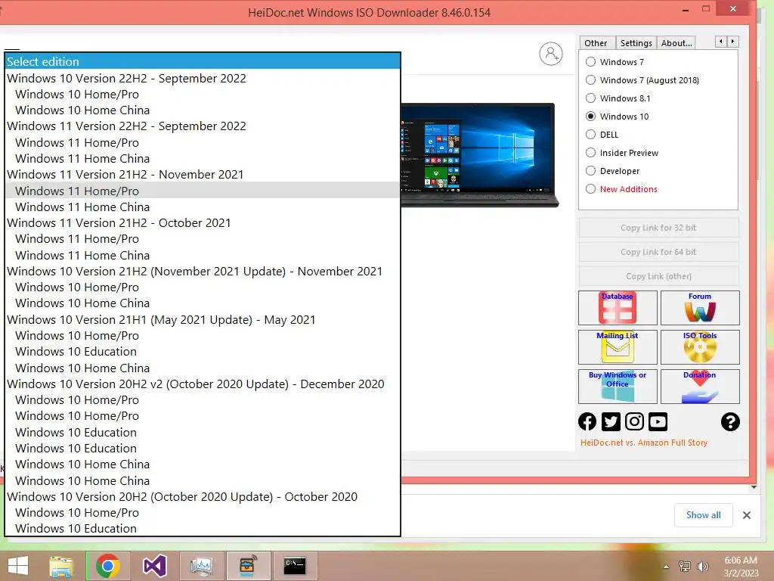Click the help question mark icon
This screenshot has width=774, height=581.
[730, 422]
